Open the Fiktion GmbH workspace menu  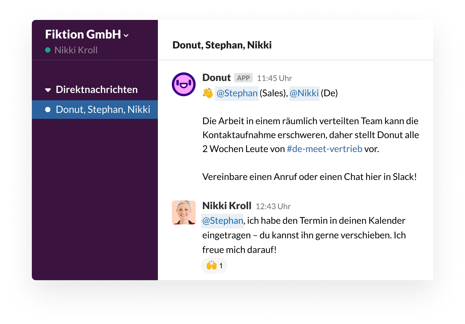87,35
